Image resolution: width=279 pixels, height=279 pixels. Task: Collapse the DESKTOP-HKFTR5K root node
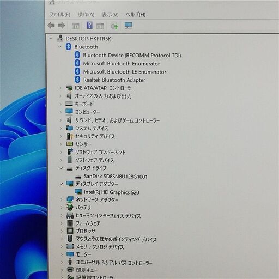(51, 39)
